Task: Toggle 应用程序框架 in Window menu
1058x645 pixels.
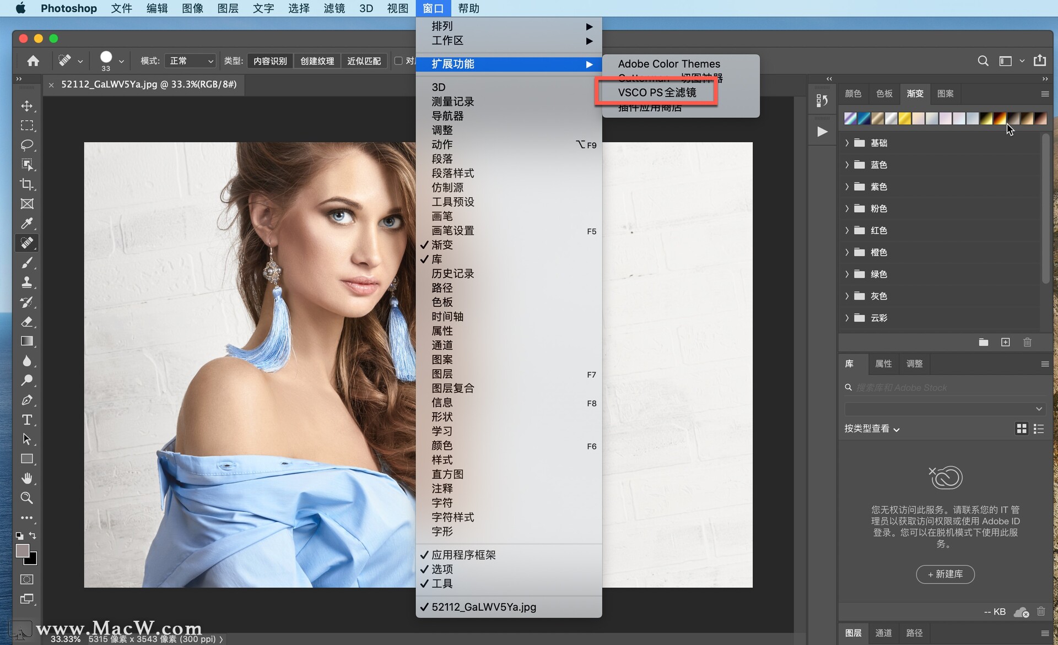Action: pyautogui.click(x=463, y=555)
